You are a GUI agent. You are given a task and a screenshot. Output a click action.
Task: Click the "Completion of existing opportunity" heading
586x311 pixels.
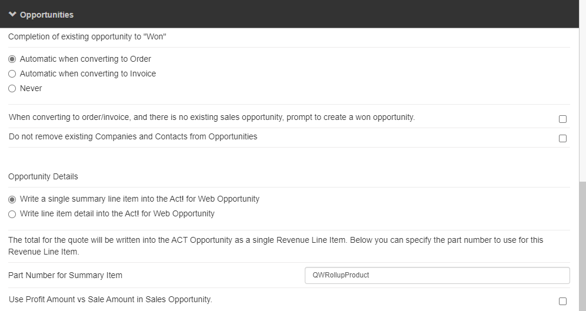87,37
